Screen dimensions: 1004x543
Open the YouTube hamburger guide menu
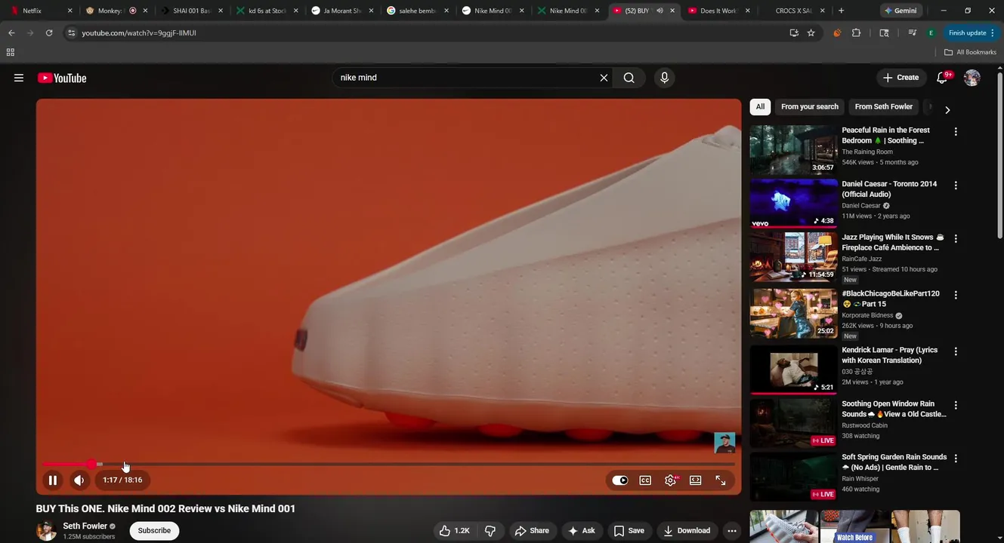point(19,78)
